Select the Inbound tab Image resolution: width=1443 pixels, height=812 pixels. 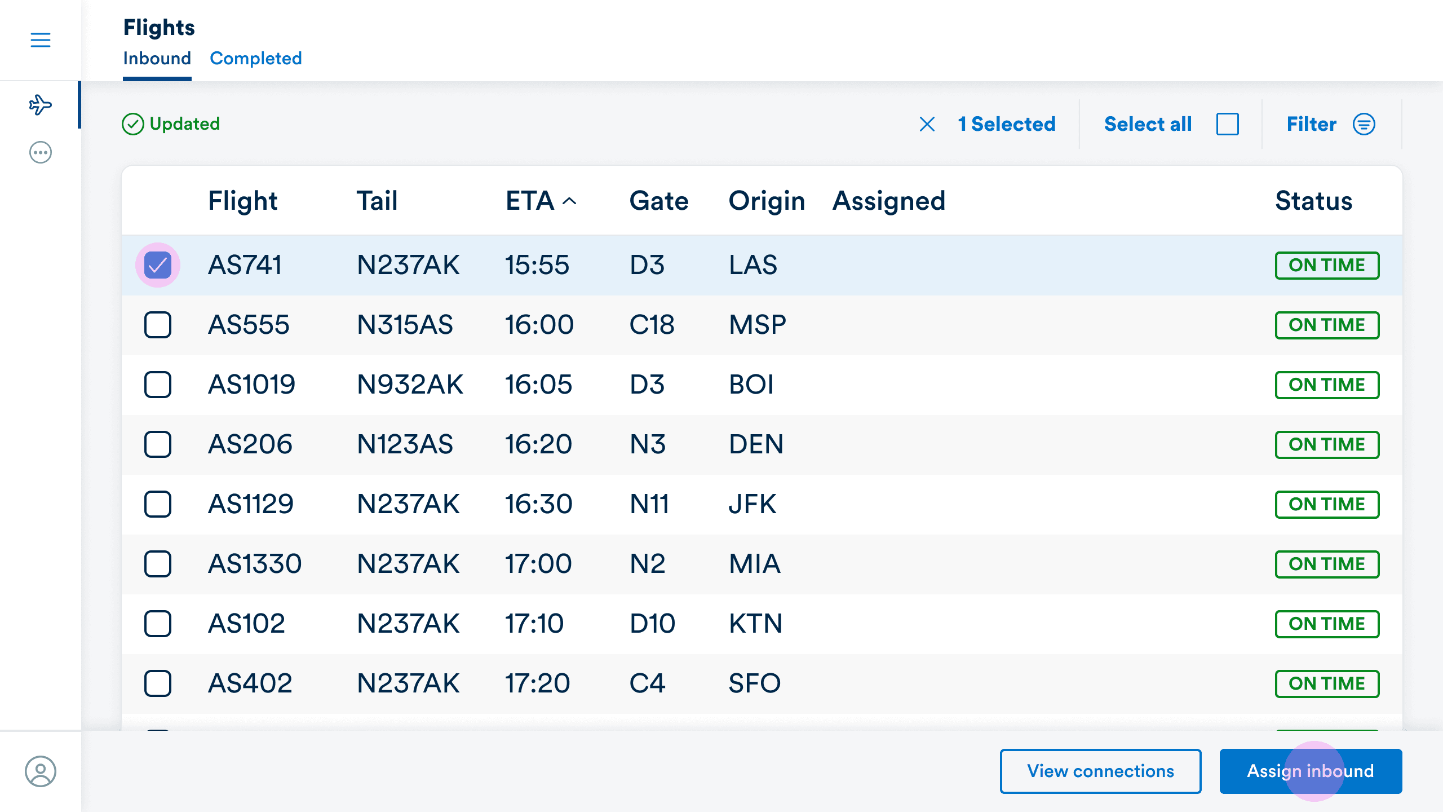pos(157,58)
